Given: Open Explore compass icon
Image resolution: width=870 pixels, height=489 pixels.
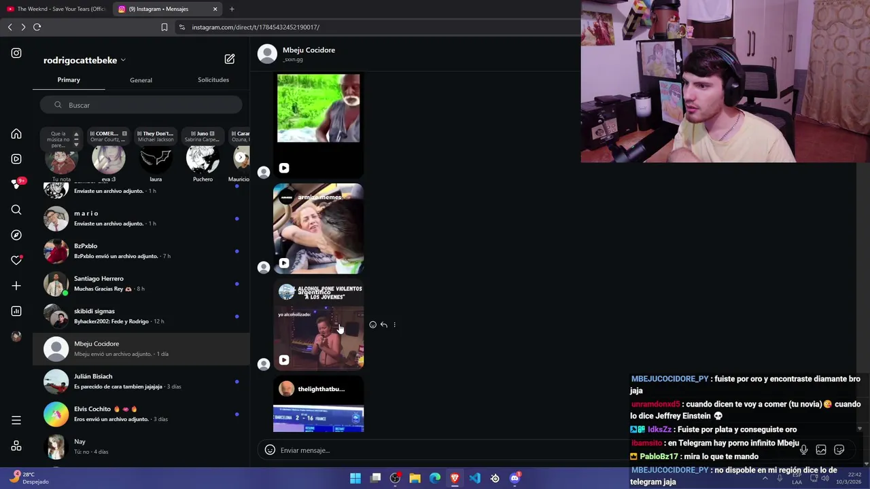Looking at the screenshot, I should pyautogui.click(x=16, y=235).
